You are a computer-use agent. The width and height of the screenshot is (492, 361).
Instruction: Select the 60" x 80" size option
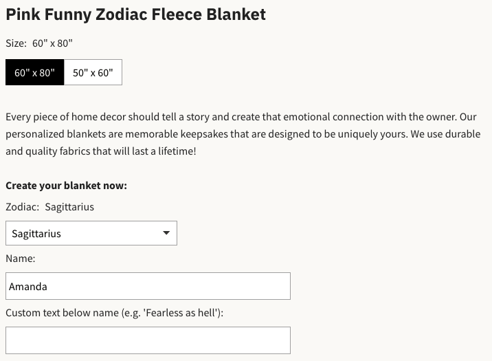[34, 72]
